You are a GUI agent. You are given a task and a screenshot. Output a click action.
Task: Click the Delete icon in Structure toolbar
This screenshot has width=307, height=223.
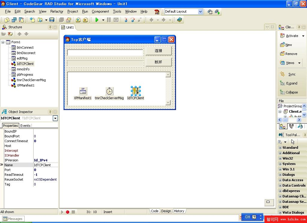point(10,34)
